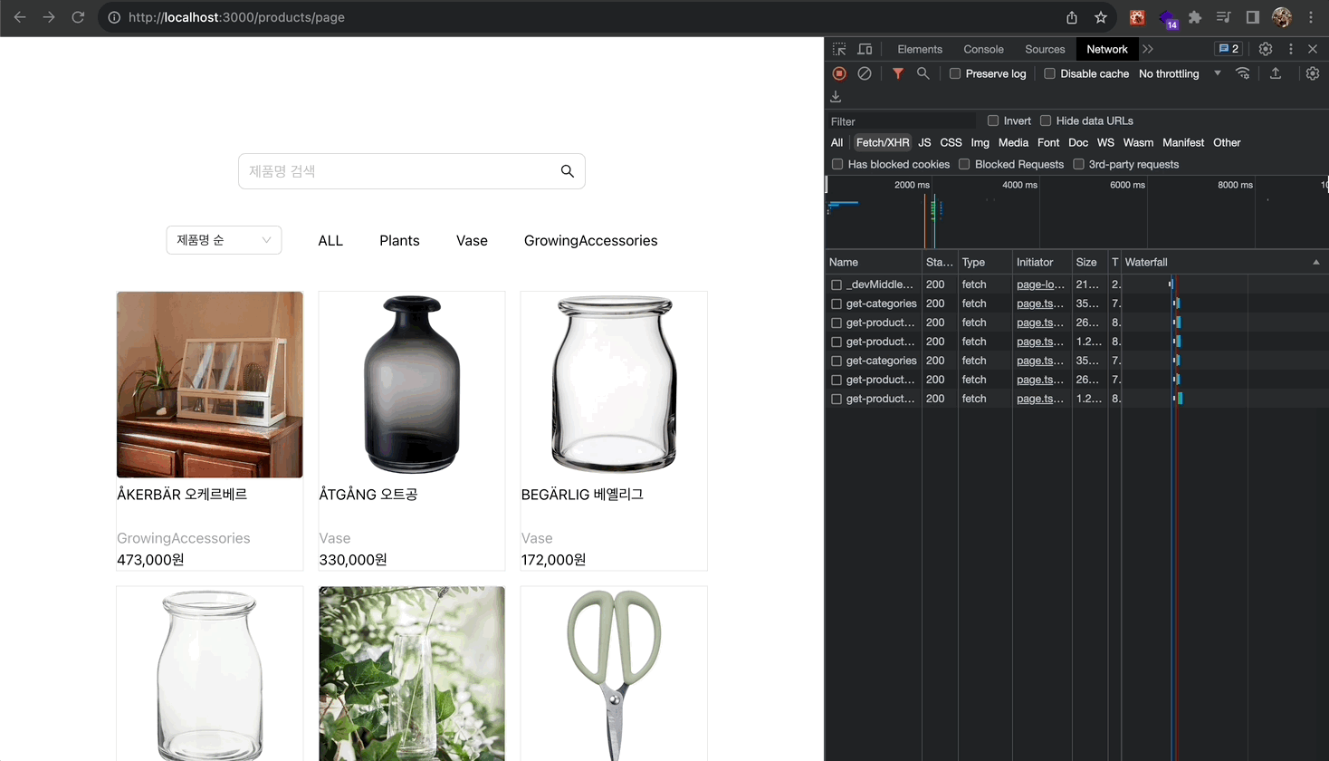Open Network panel settings gear
This screenshot has height=761, width=1329.
point(1313,73)
